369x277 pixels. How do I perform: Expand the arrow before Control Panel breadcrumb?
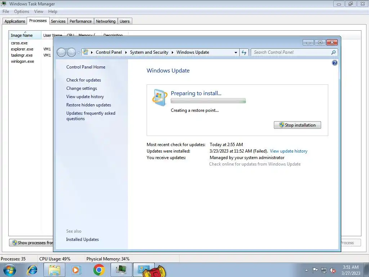tap(92, 52)
